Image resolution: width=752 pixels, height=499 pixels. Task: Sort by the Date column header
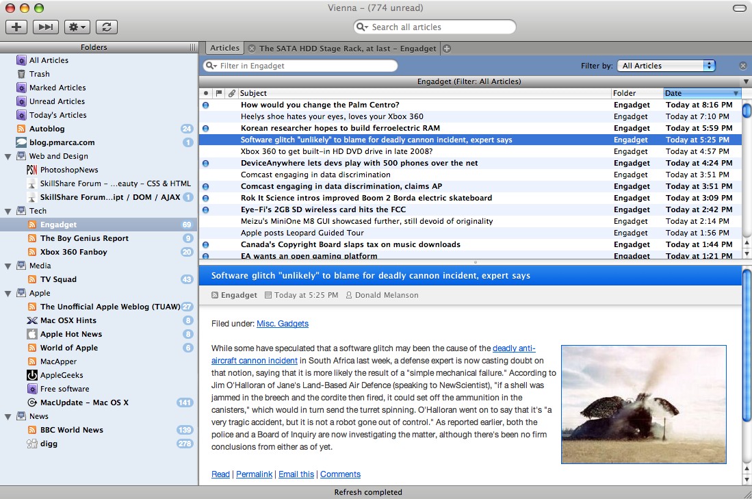702,93
